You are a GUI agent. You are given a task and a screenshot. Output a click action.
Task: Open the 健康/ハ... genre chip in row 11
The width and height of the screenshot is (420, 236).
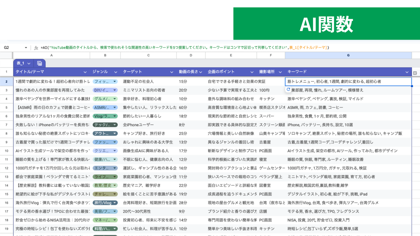[x=105, y=159]
